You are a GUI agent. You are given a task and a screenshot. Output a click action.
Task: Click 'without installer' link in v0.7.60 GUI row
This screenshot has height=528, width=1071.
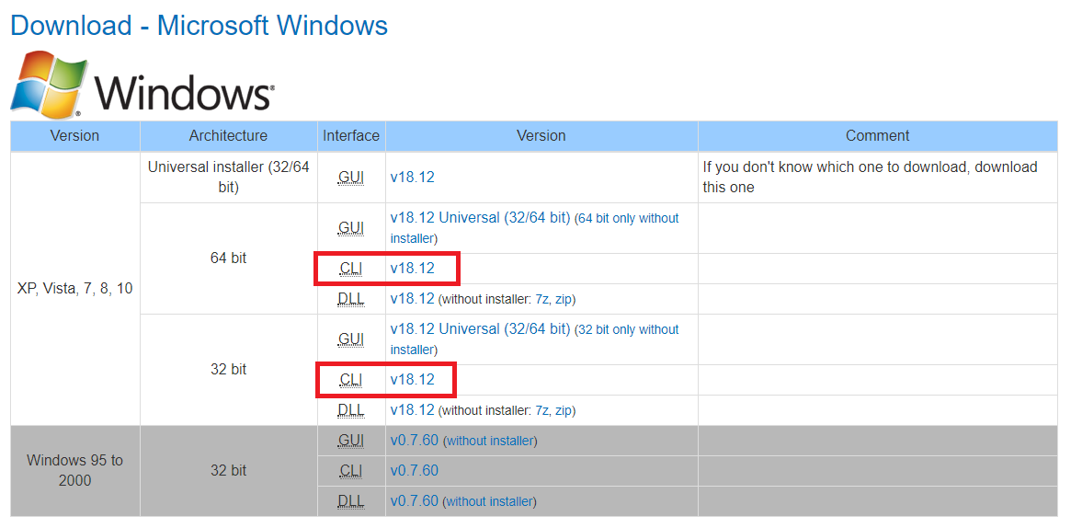(490, 442)
